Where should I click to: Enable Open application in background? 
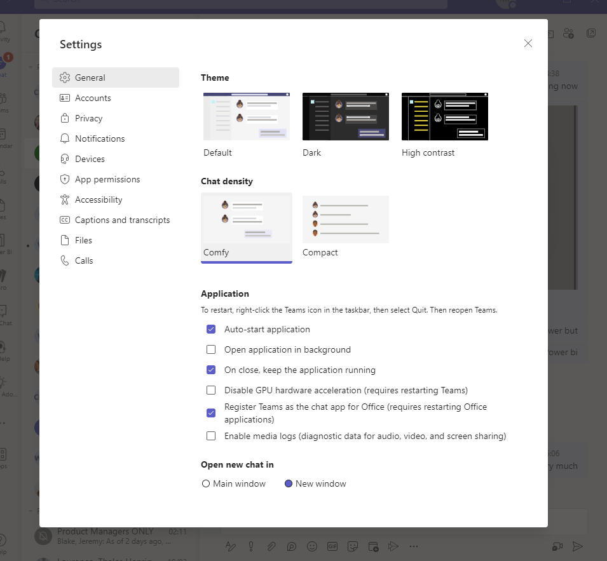[211, 349]
